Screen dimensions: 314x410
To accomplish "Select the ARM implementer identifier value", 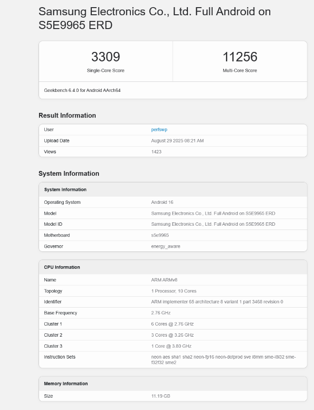I will click(217, 302).
